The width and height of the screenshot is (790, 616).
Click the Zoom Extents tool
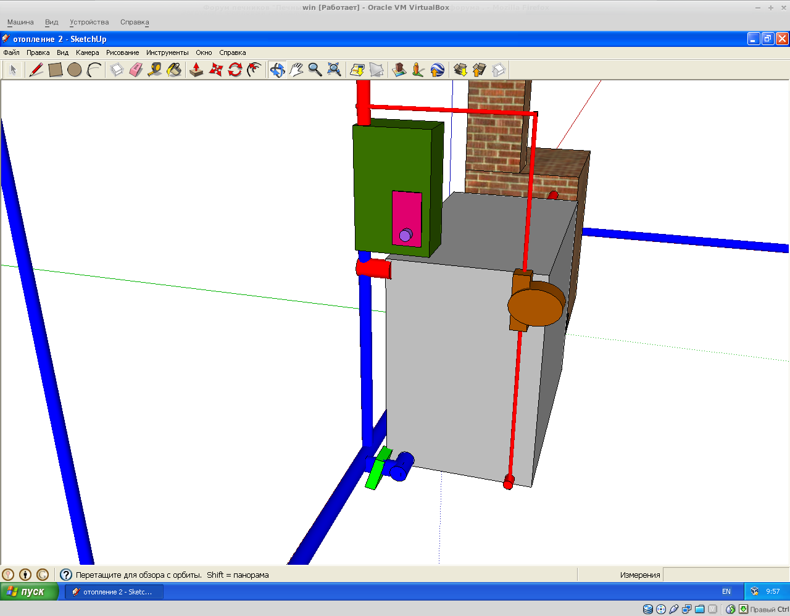334,70
